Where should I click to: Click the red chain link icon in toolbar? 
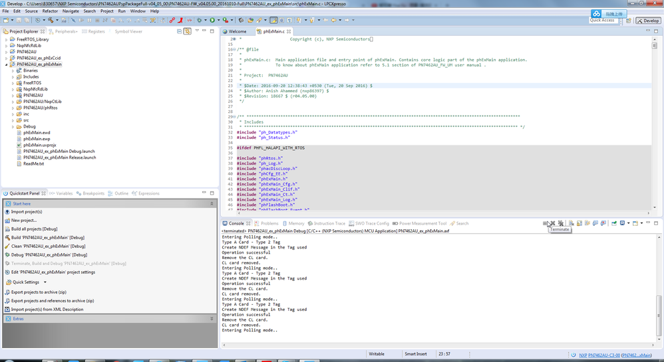[172, 20]
